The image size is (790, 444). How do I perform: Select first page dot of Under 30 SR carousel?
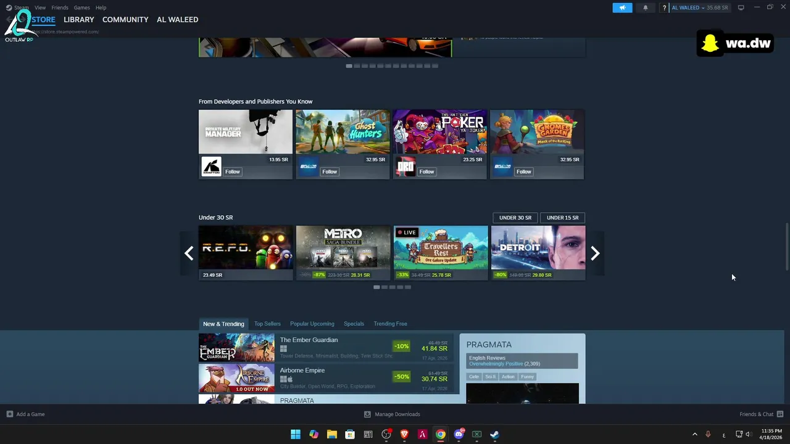tap(376, 287)
